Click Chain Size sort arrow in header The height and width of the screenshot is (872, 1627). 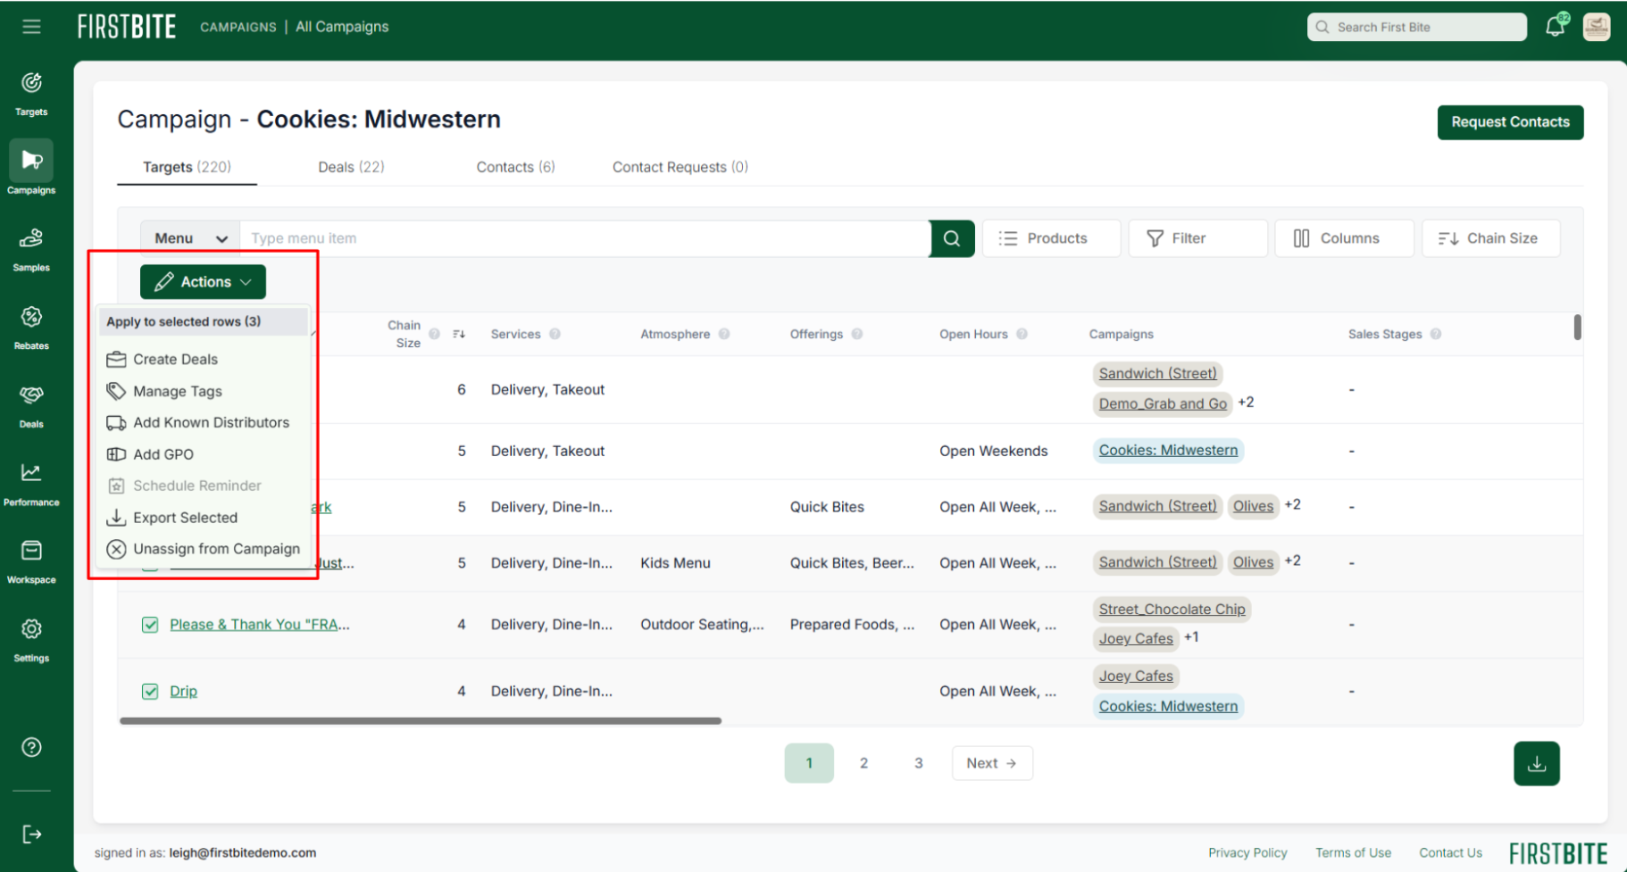[x=459, y=334]
